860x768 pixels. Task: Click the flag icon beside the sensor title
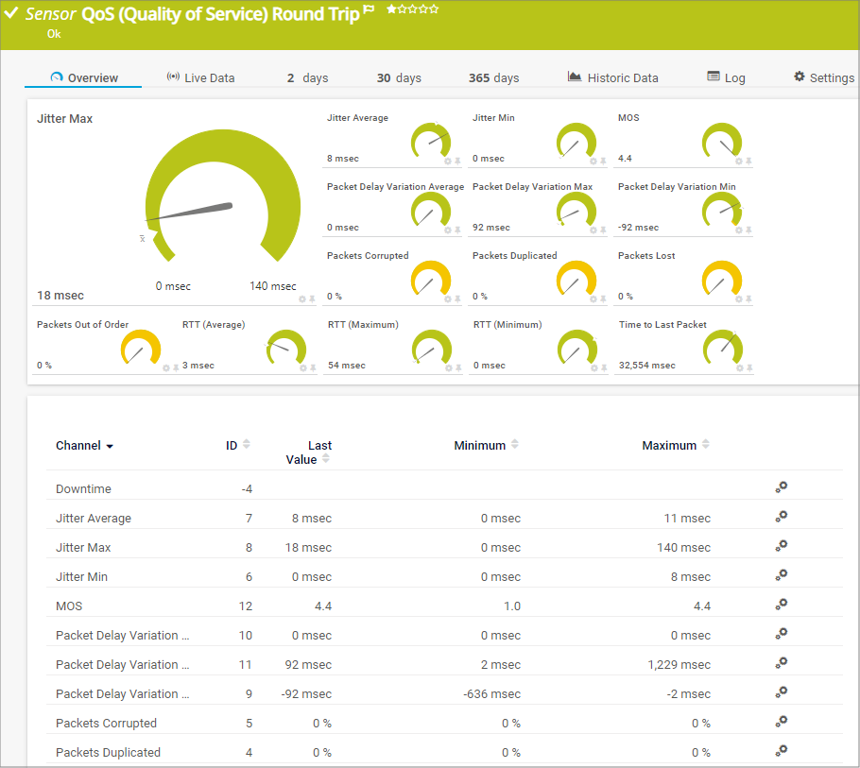tap(370, 10)
